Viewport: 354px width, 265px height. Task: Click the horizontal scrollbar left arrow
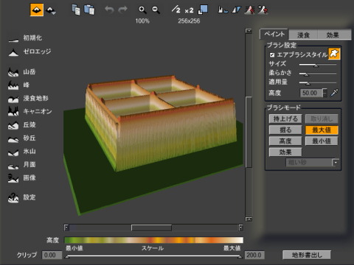66,227
